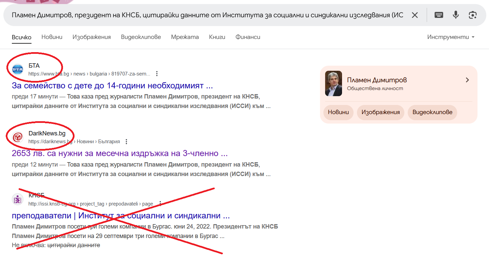489x259 pixels.
Task: Open the three-dot menu on the БТА result
Action: pyautogui.click(x=156, y=73)
